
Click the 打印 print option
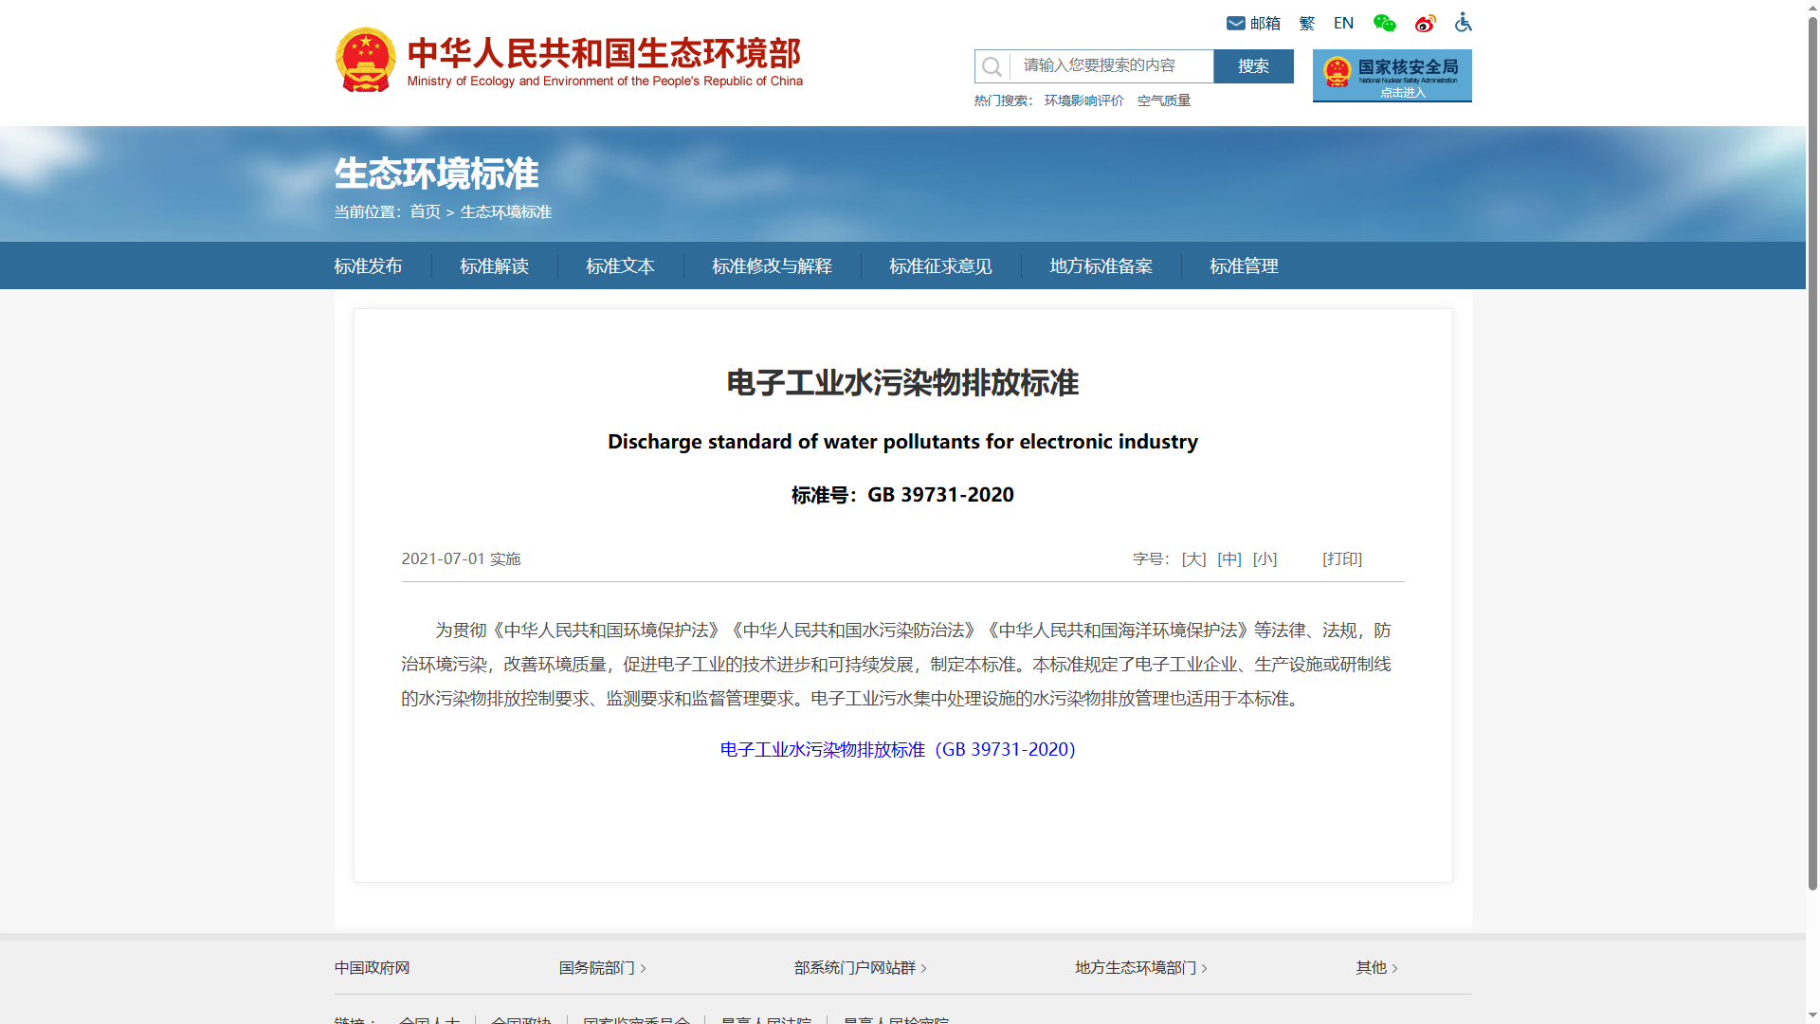1342,558
